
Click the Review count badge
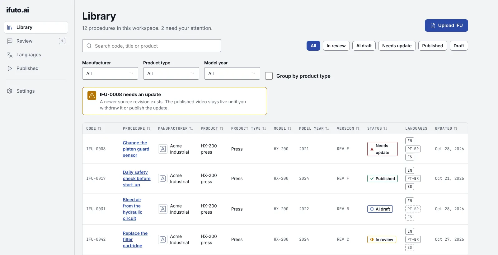pos(62,41)
